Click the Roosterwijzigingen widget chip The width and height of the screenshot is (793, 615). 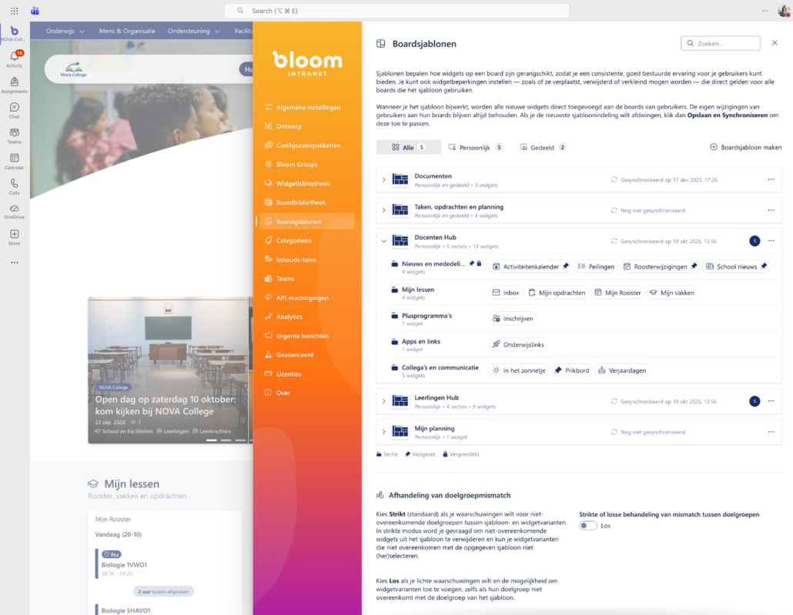[x=660, y=266]
